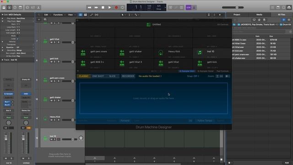
Task: Expand the Play Mode inspector row
Action: point(2,18)
